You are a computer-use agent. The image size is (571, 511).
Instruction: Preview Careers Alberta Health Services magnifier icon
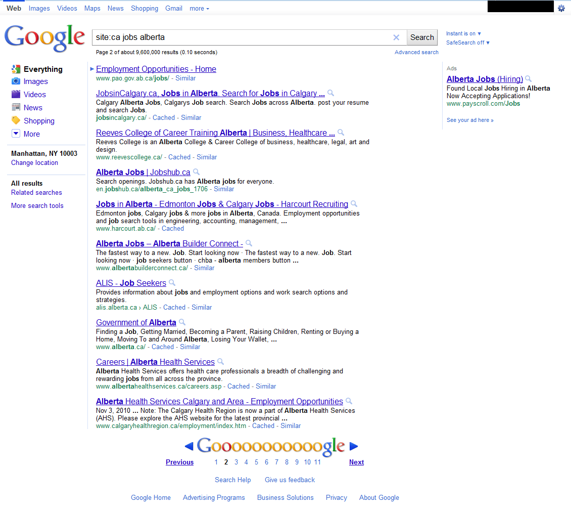coord(221,361)
